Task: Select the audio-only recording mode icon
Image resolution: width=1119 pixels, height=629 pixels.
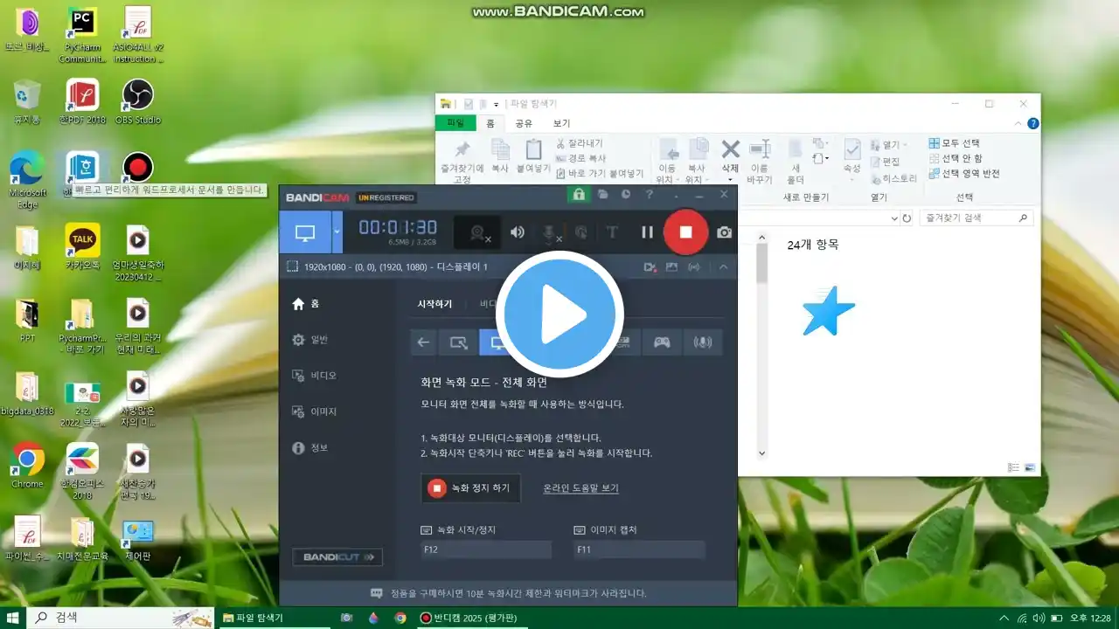Action: coord(703,342)
